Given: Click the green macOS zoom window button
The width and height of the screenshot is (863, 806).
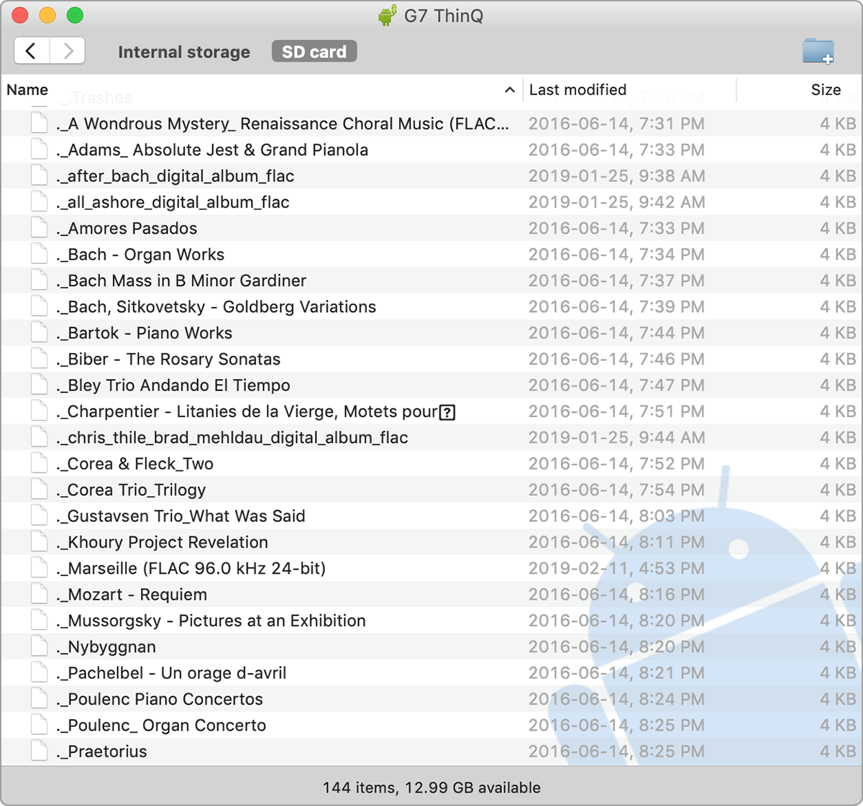Looking at the screenshot, I should tap(75, 15).
